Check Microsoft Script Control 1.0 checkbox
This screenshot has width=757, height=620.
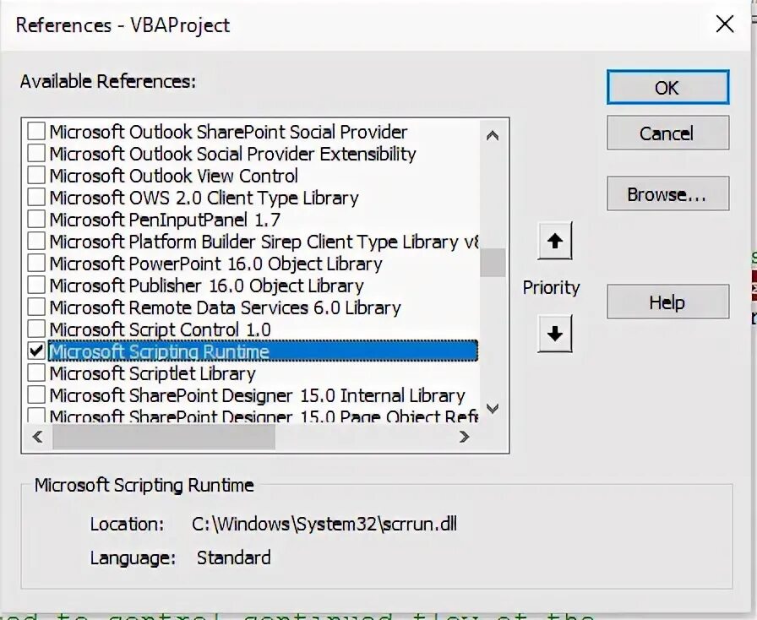pos(36,329)
